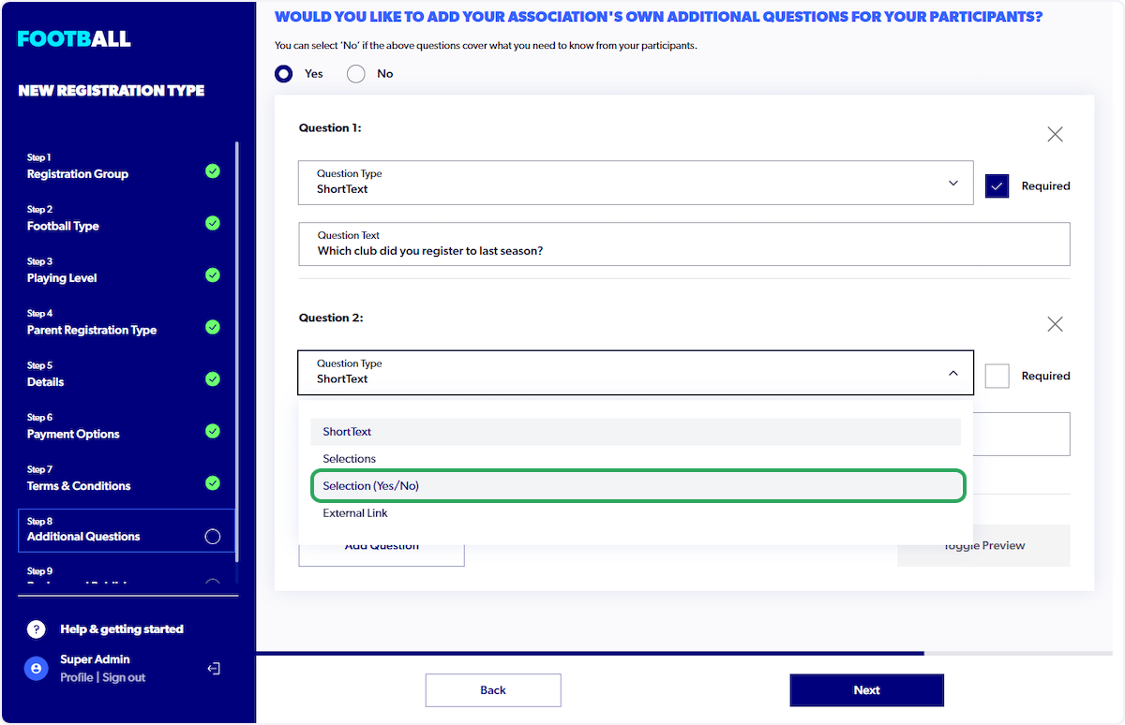Image resolution: width=1125 pixels, height=725 pixels.
Task: Click the FOOTBALL logo
Action: click(x=74, y=39)
